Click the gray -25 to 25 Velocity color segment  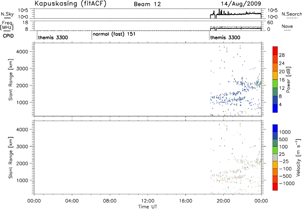point(275,157)
